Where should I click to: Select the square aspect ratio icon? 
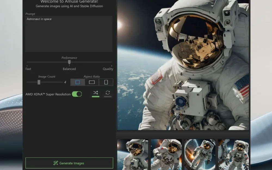(x=78, y=82)
